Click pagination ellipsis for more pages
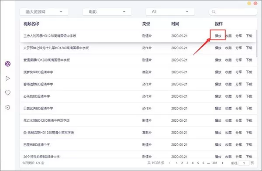This screenshot has height=171, width=262. coord(209,163)
